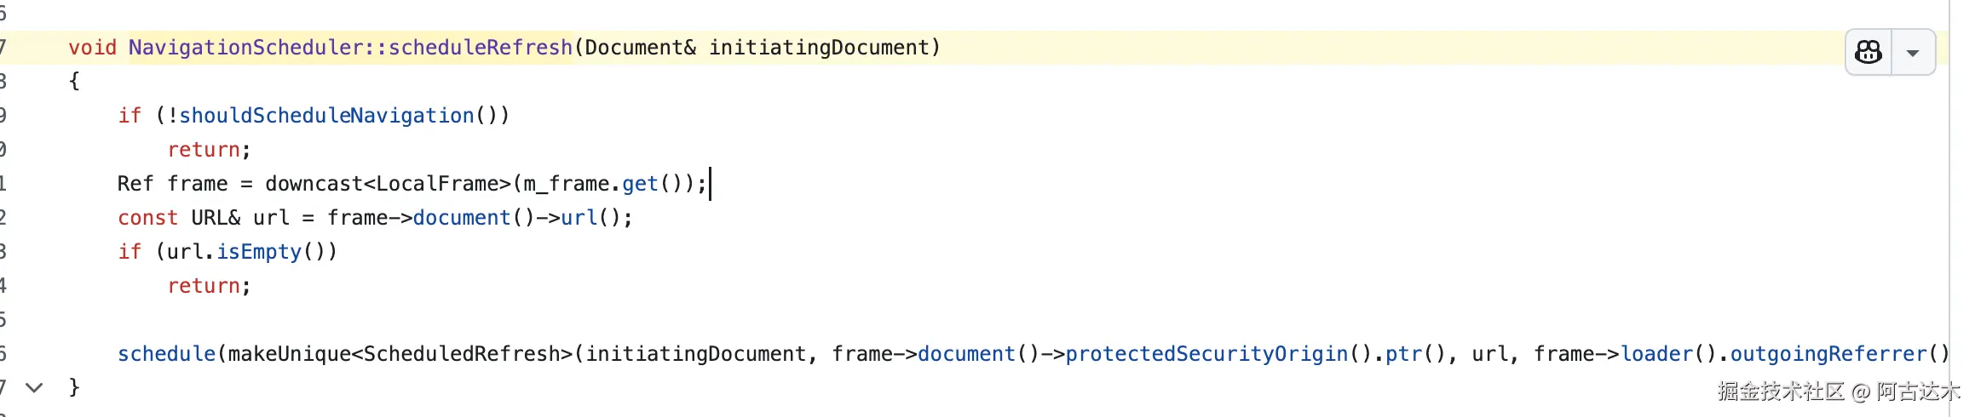Click the initiatingDocument parameter in signature
The width and height of the screenshot is (1975, 417).
[x=819, y=48]
